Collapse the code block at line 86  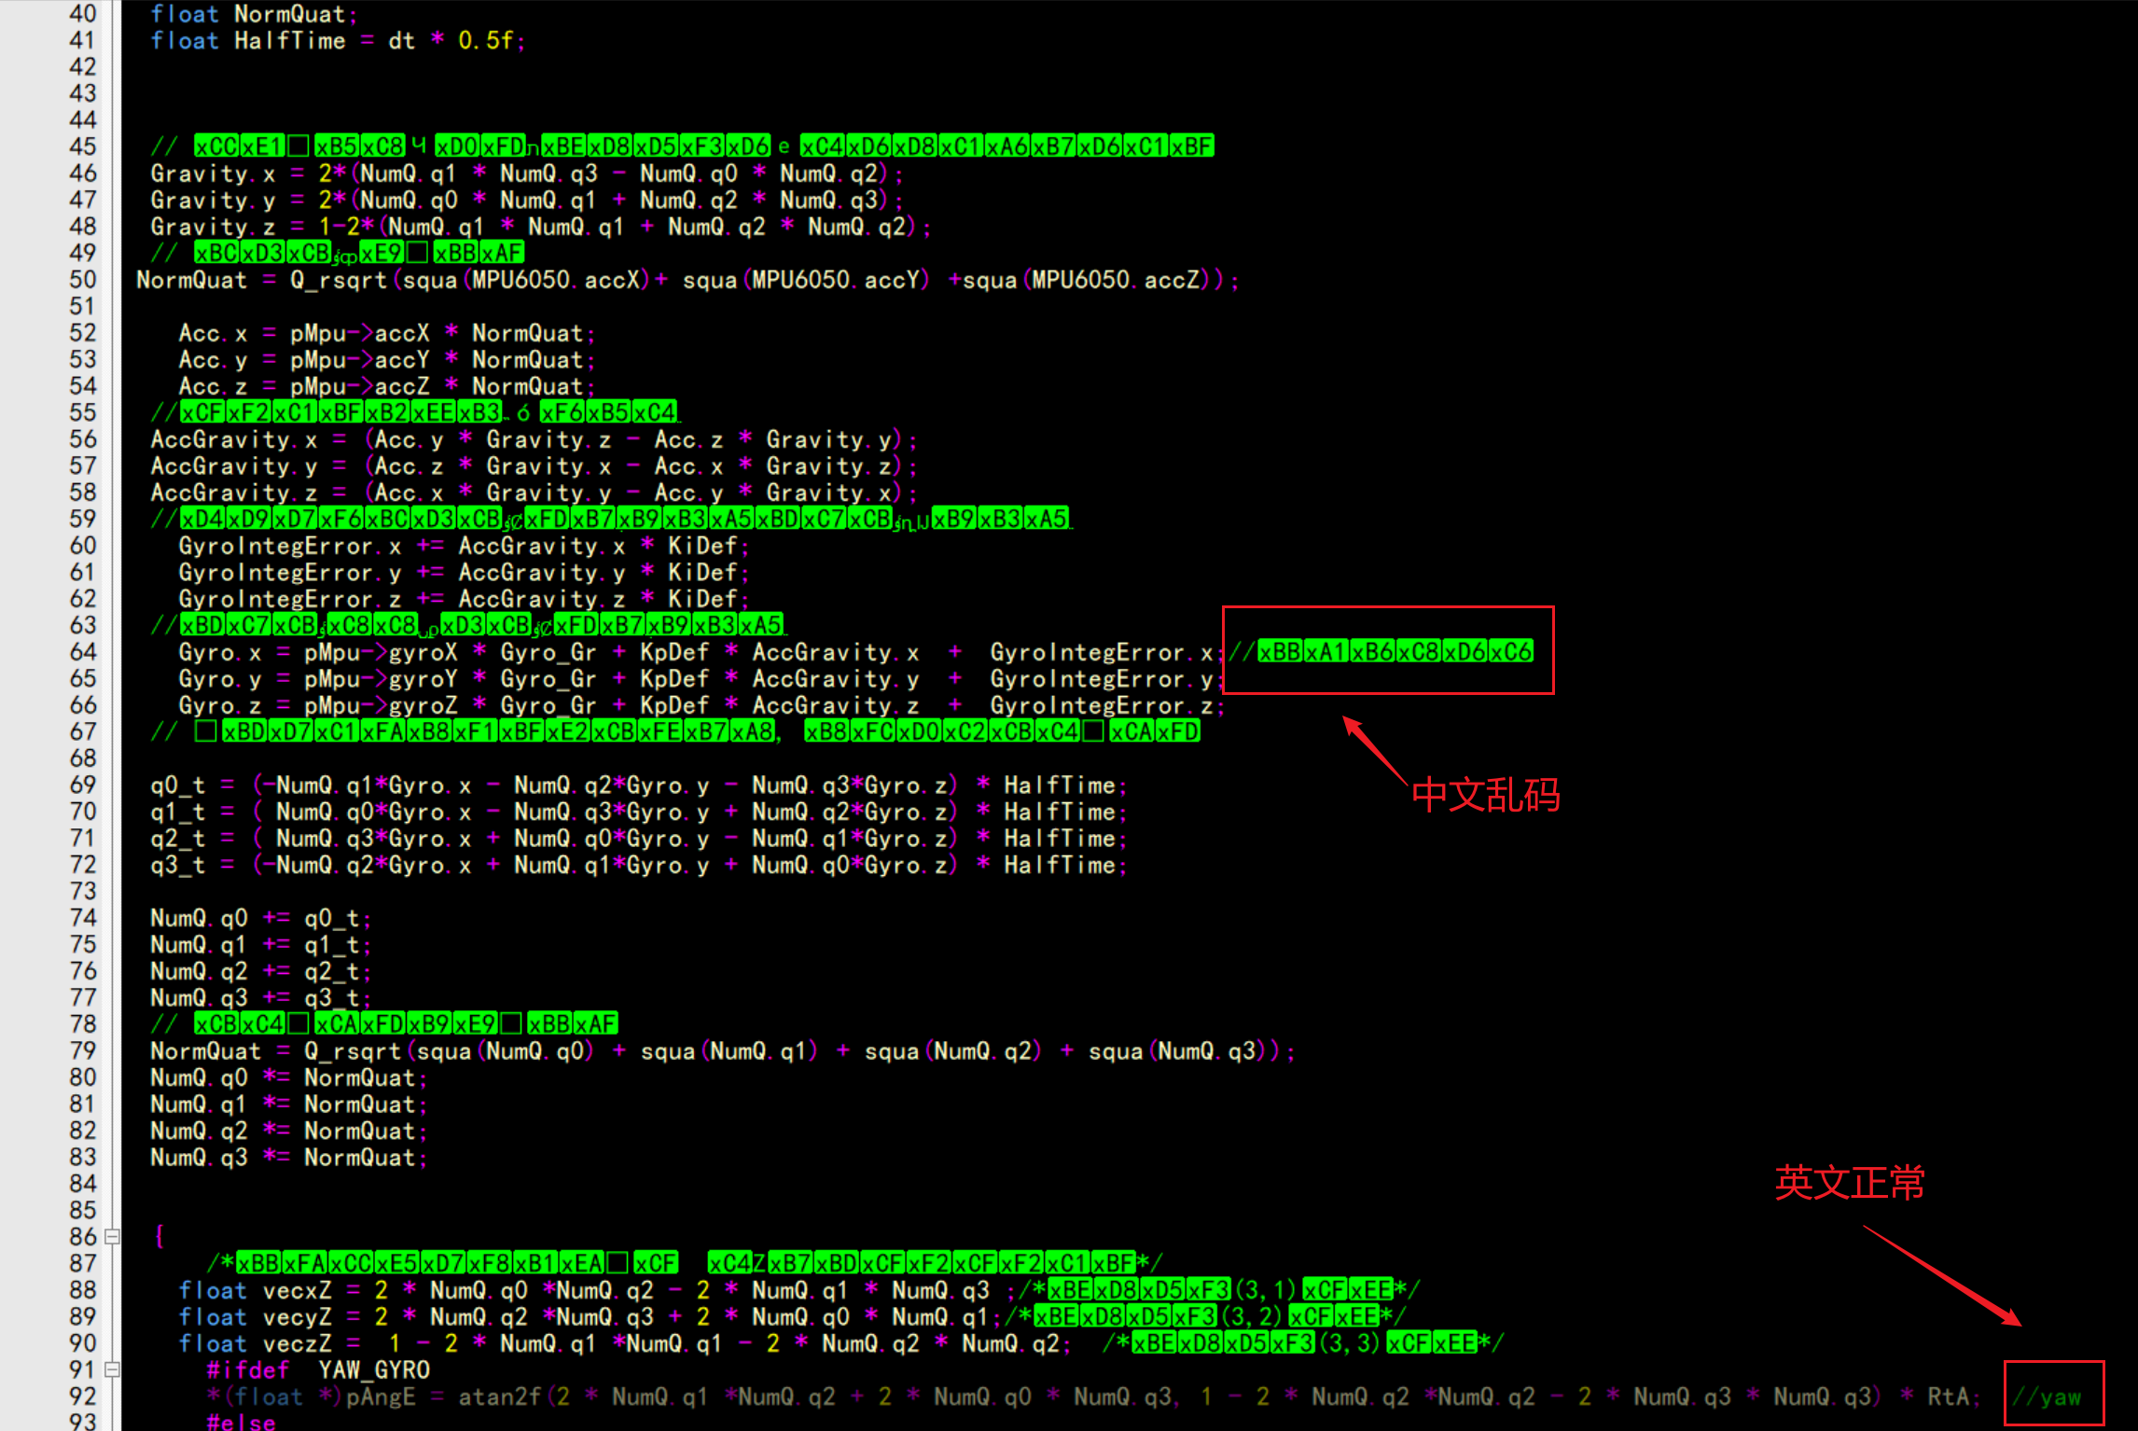pyautogui.click(x=112, y=1237)
